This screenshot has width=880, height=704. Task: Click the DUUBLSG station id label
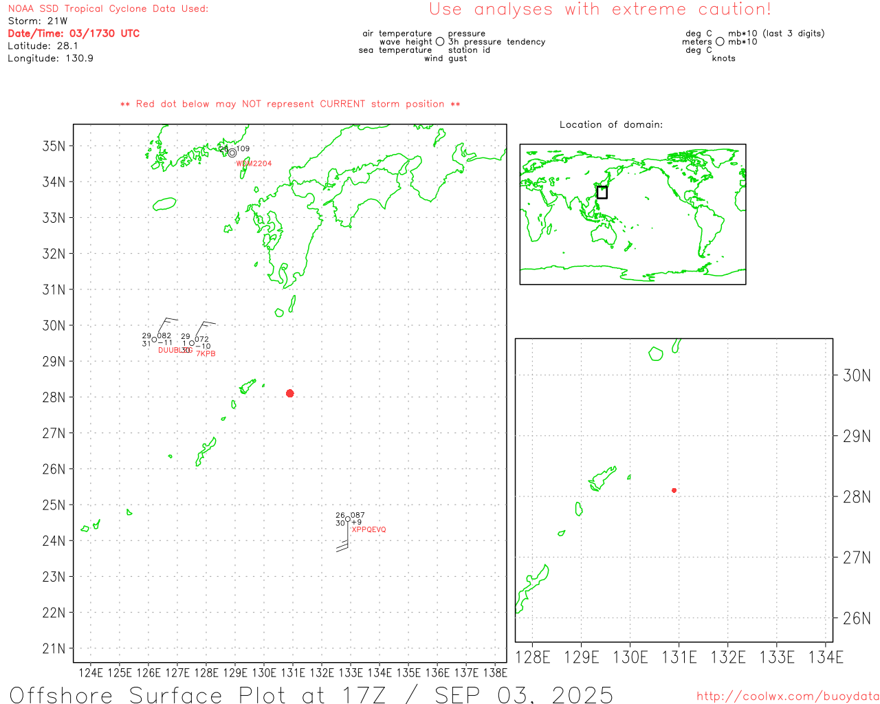[175, 350]
